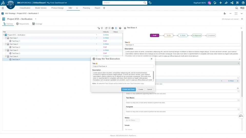The height and width of the screenshot is (138, 246).
Task: Click the plus add icon in top bar
Action: [221, 3]
